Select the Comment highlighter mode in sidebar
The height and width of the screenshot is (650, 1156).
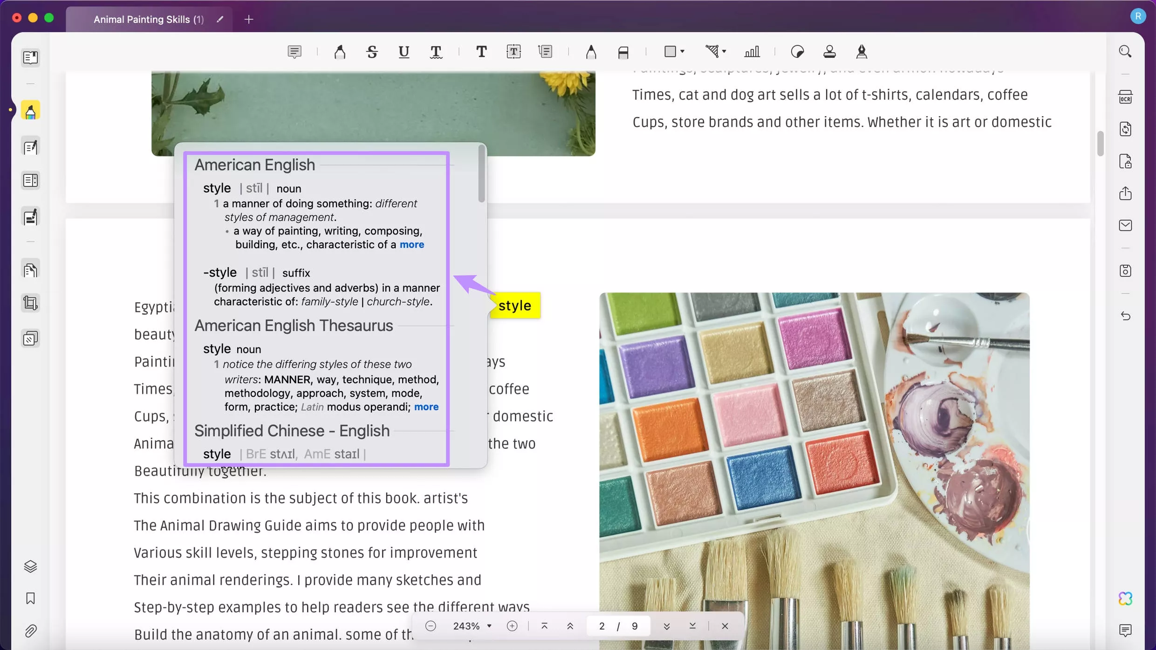click(x=30, y=111)
